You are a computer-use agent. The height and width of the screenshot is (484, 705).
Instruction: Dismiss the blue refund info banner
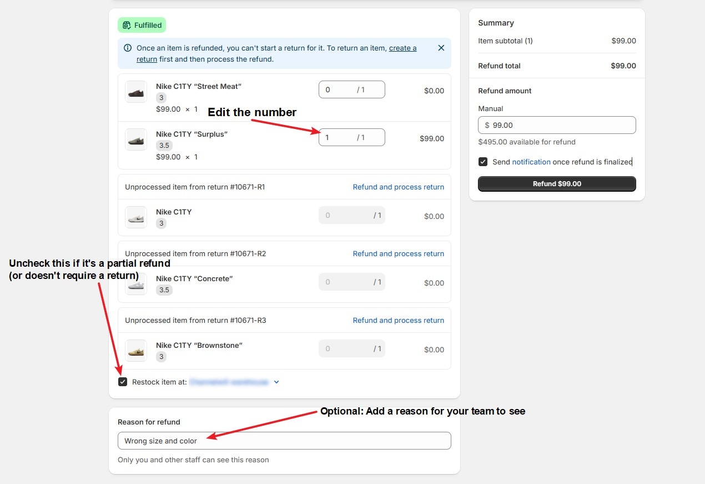(441, 48)
